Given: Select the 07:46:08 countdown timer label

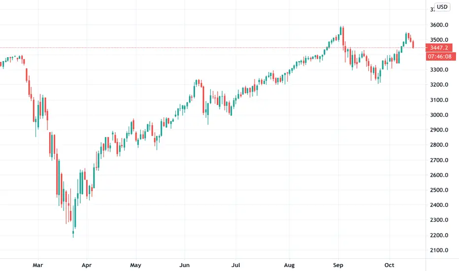Looking at the screenshot, I should 441,56.
